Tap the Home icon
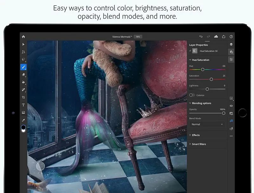The width and height of the screenshot is (254, 193). point(23,37)
